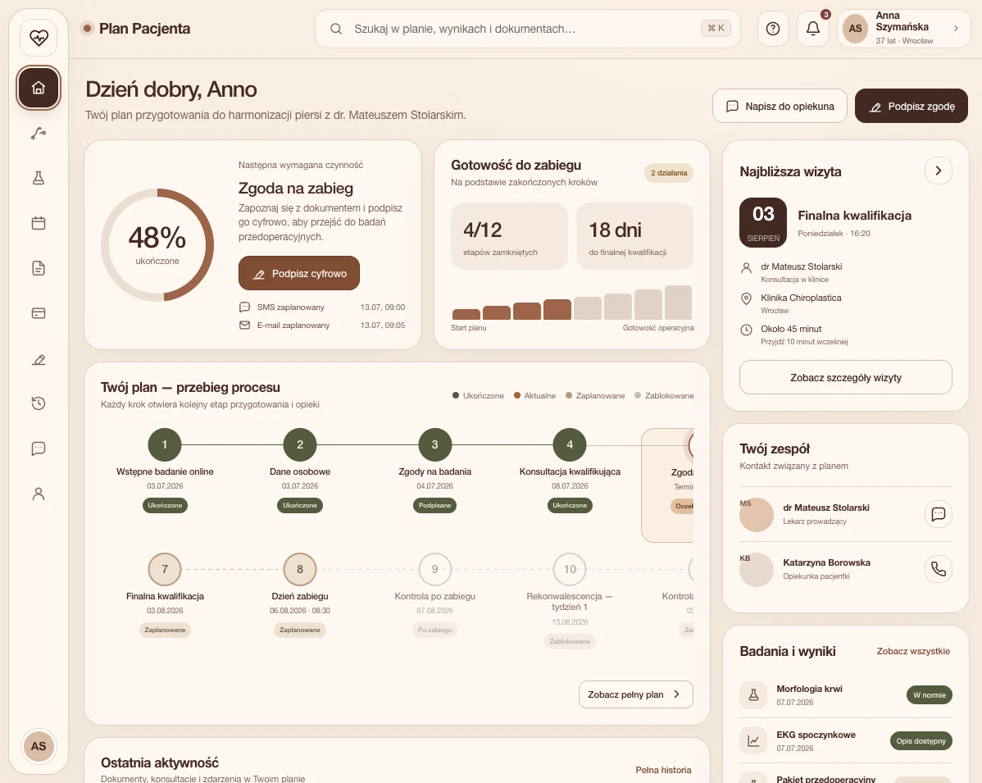Click the E-mail zaplanowany envelope icon
Screen dimensions: 982x783
click(245, 325)
